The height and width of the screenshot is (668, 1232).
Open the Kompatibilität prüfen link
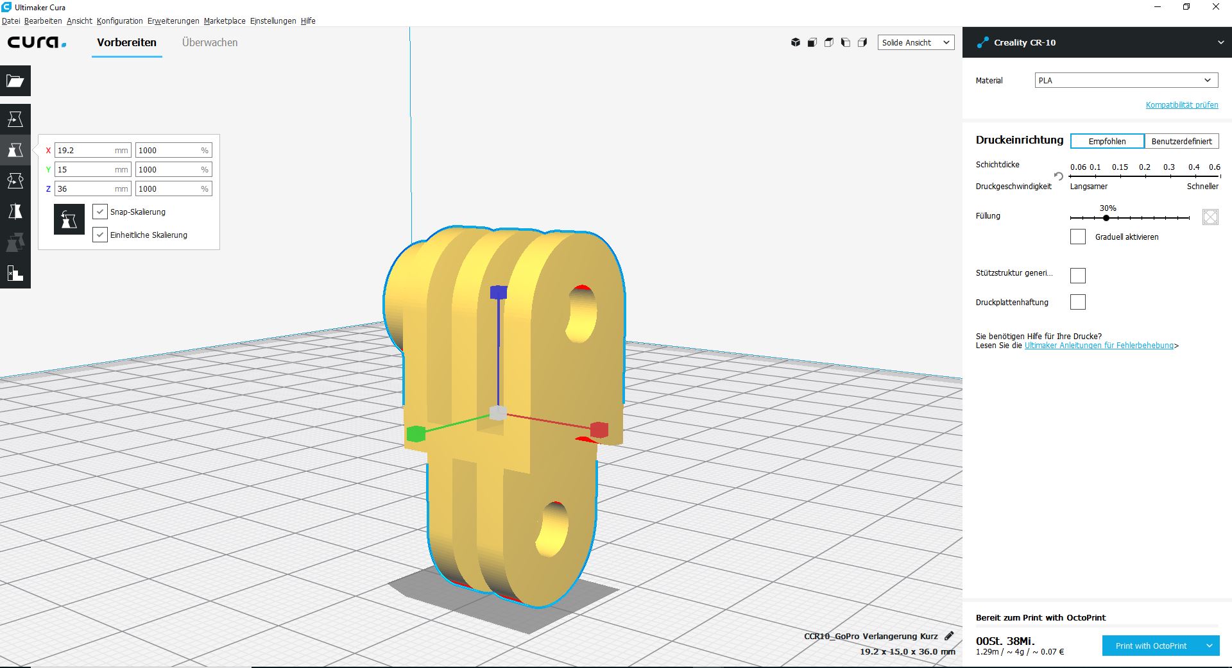point(1182,104)
